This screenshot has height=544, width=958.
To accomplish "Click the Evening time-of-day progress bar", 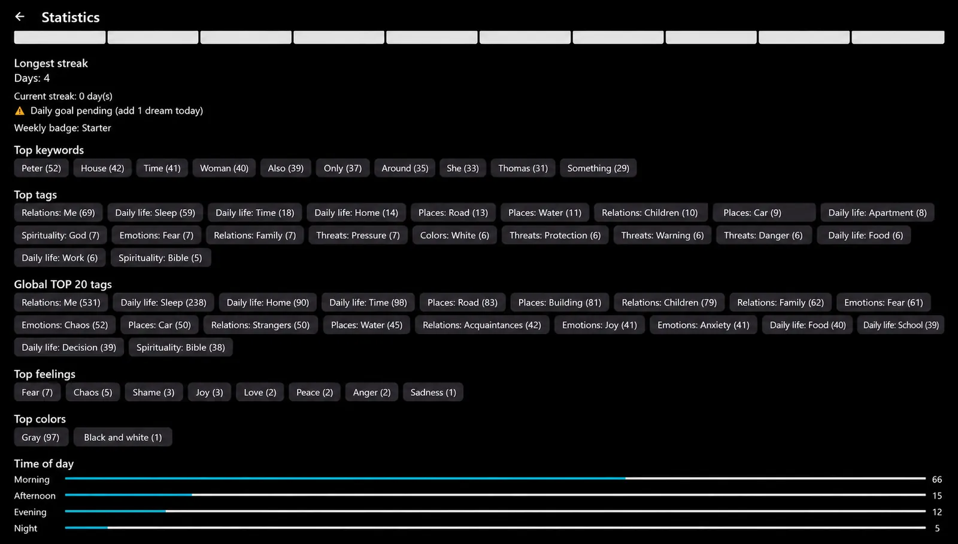I will (495, 512).
